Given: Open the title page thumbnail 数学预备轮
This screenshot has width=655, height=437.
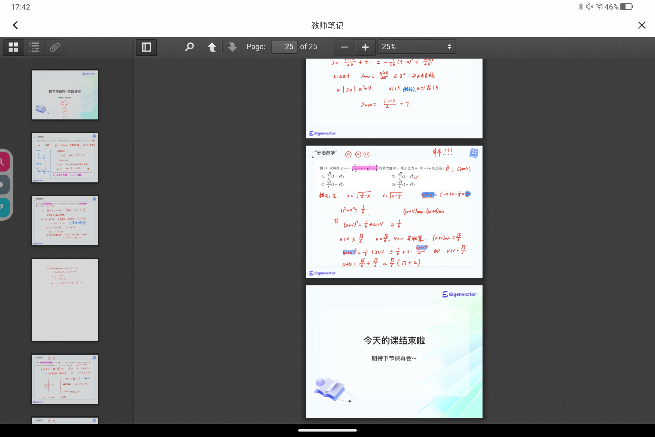Looking at the screenshot, I should click(65, 95).
